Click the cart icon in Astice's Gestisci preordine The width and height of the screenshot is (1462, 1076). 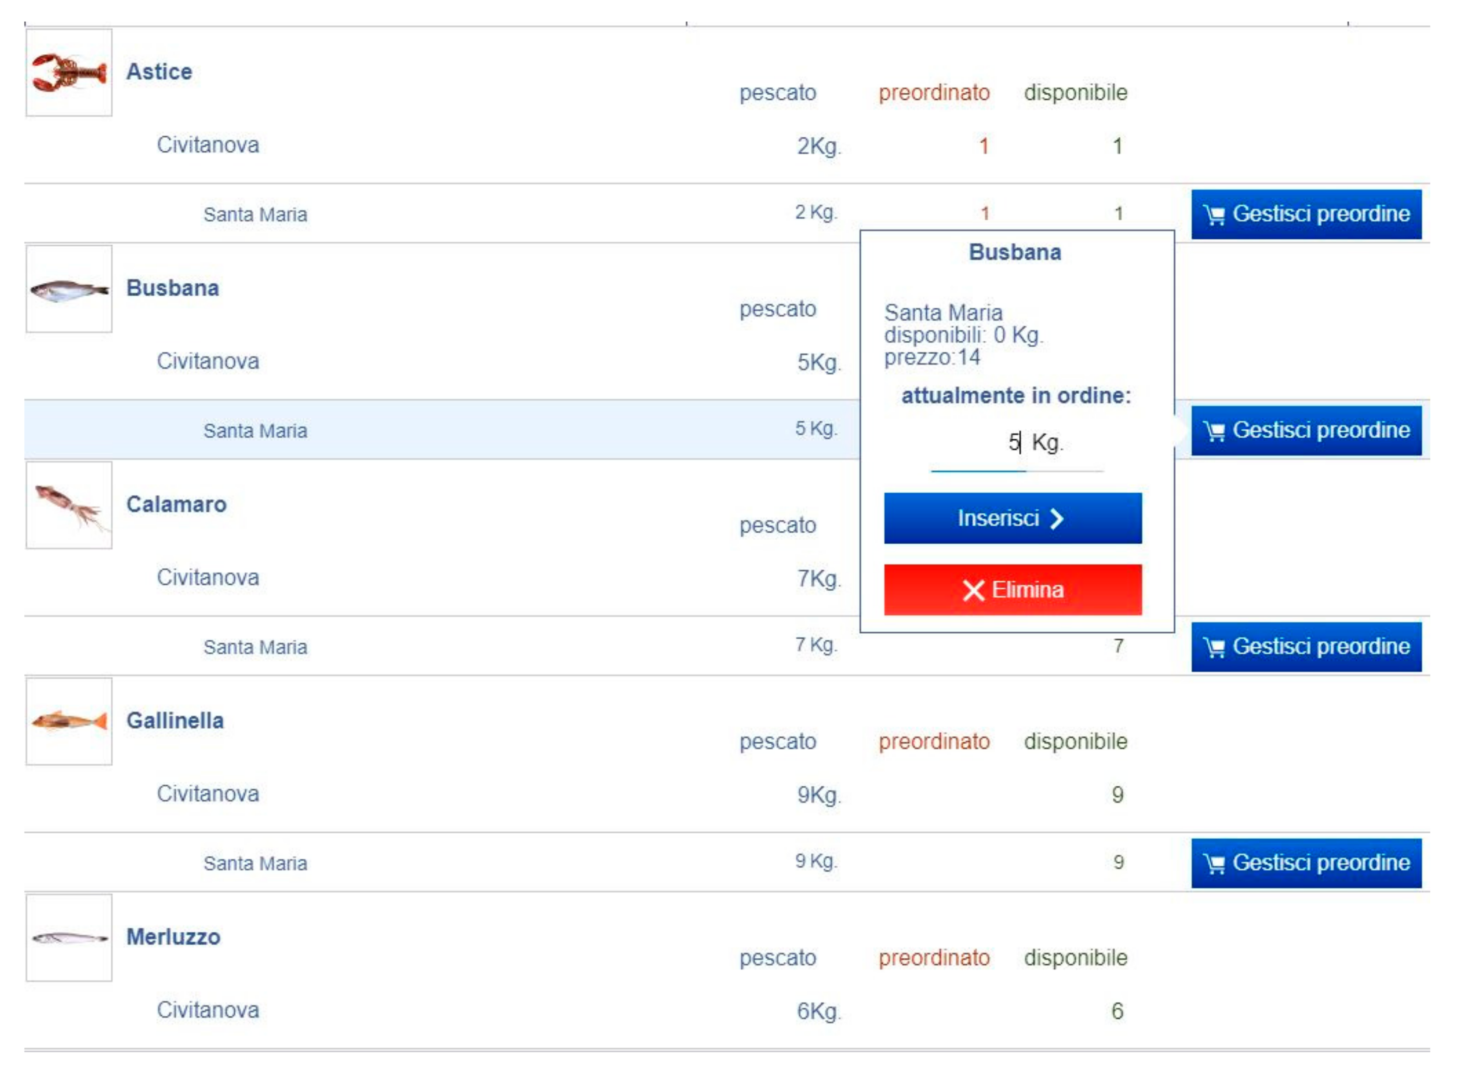[1214, 215]
